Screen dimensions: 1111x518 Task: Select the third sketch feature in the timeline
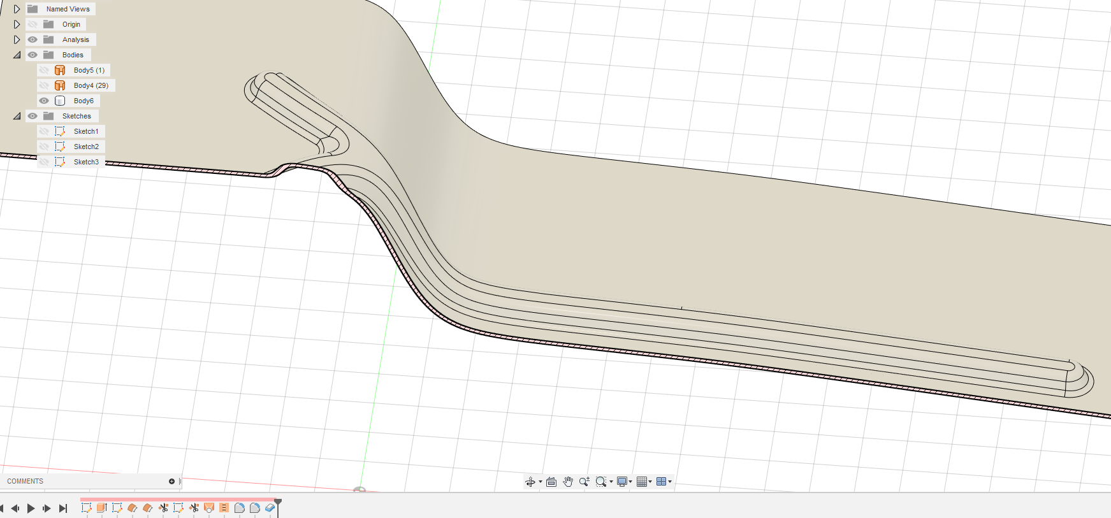[178, 508]
